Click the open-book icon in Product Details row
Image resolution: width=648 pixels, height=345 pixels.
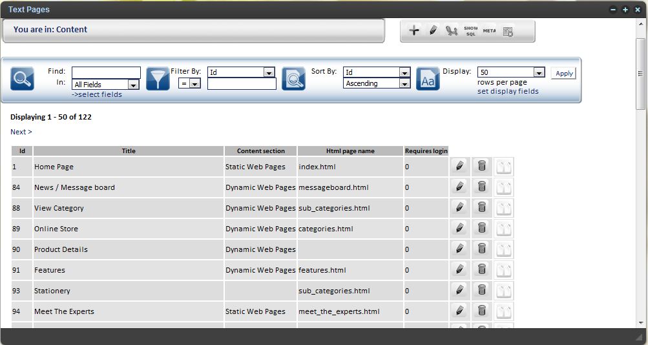[x=503, y=249]
